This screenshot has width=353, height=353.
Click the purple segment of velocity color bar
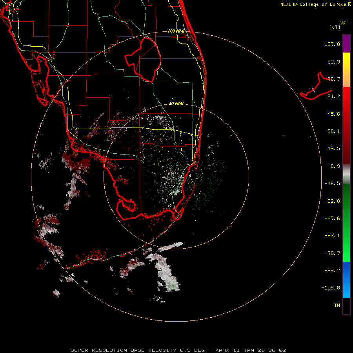click(x=346, y=44)
